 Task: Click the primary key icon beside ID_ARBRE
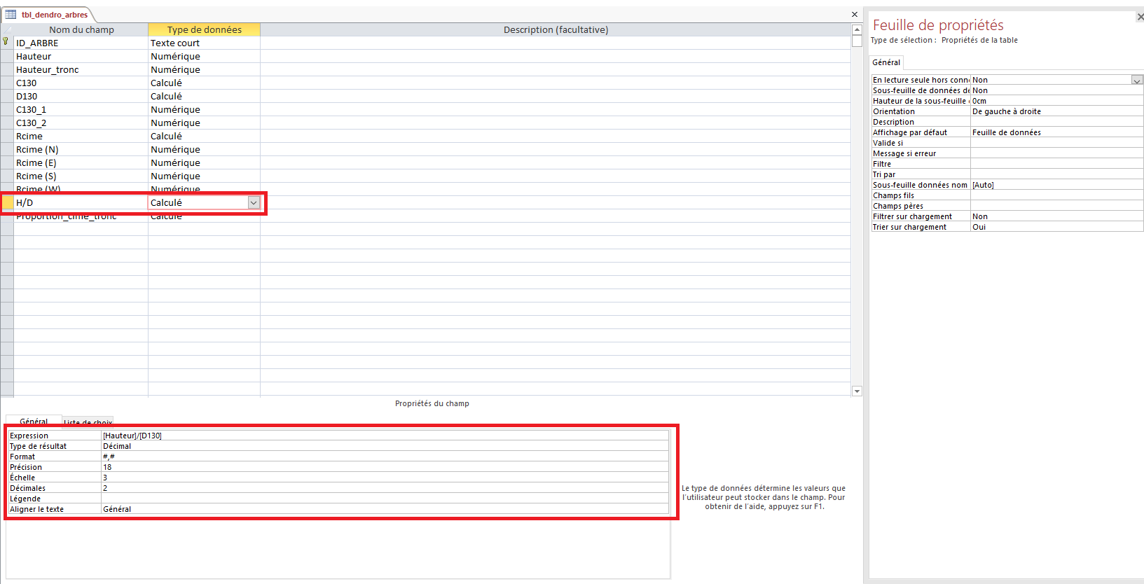(x=6, y=42)
